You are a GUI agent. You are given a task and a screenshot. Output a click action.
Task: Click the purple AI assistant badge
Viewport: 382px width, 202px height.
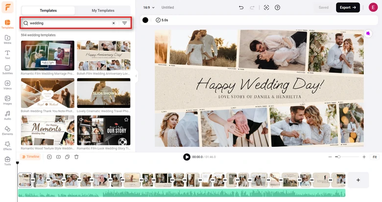[x=368, y=33]
